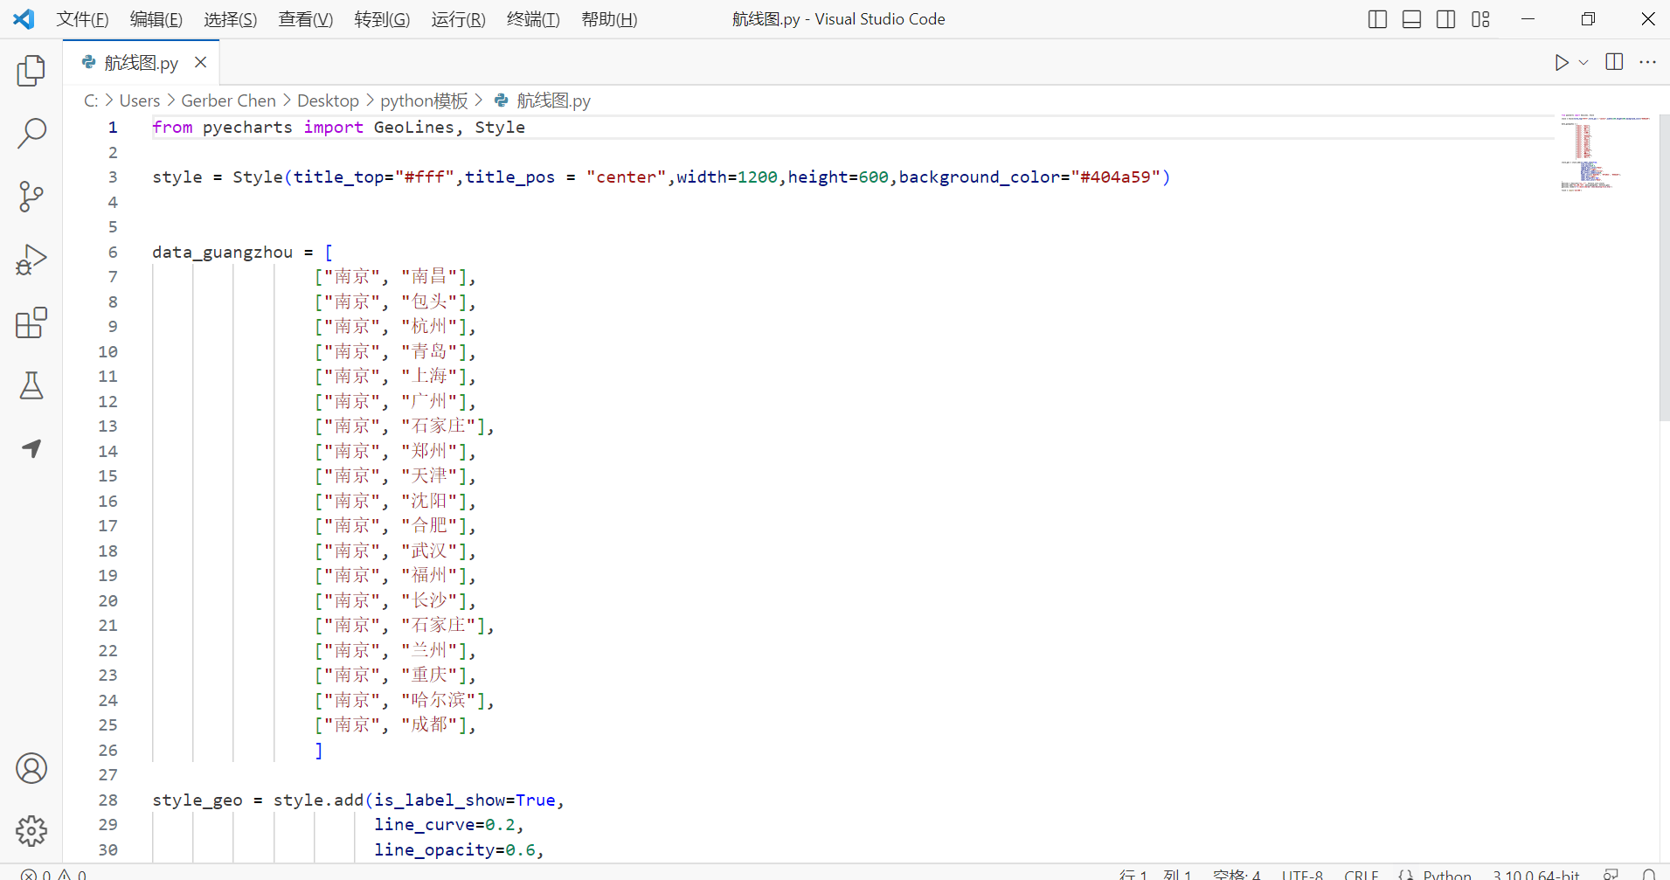Toggle the bottom panel layout
The width and height of the screenshot is (1670, 880).
tap(1411, 19)
